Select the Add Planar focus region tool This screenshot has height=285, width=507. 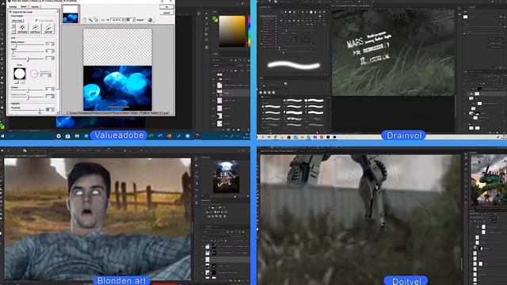35,28
